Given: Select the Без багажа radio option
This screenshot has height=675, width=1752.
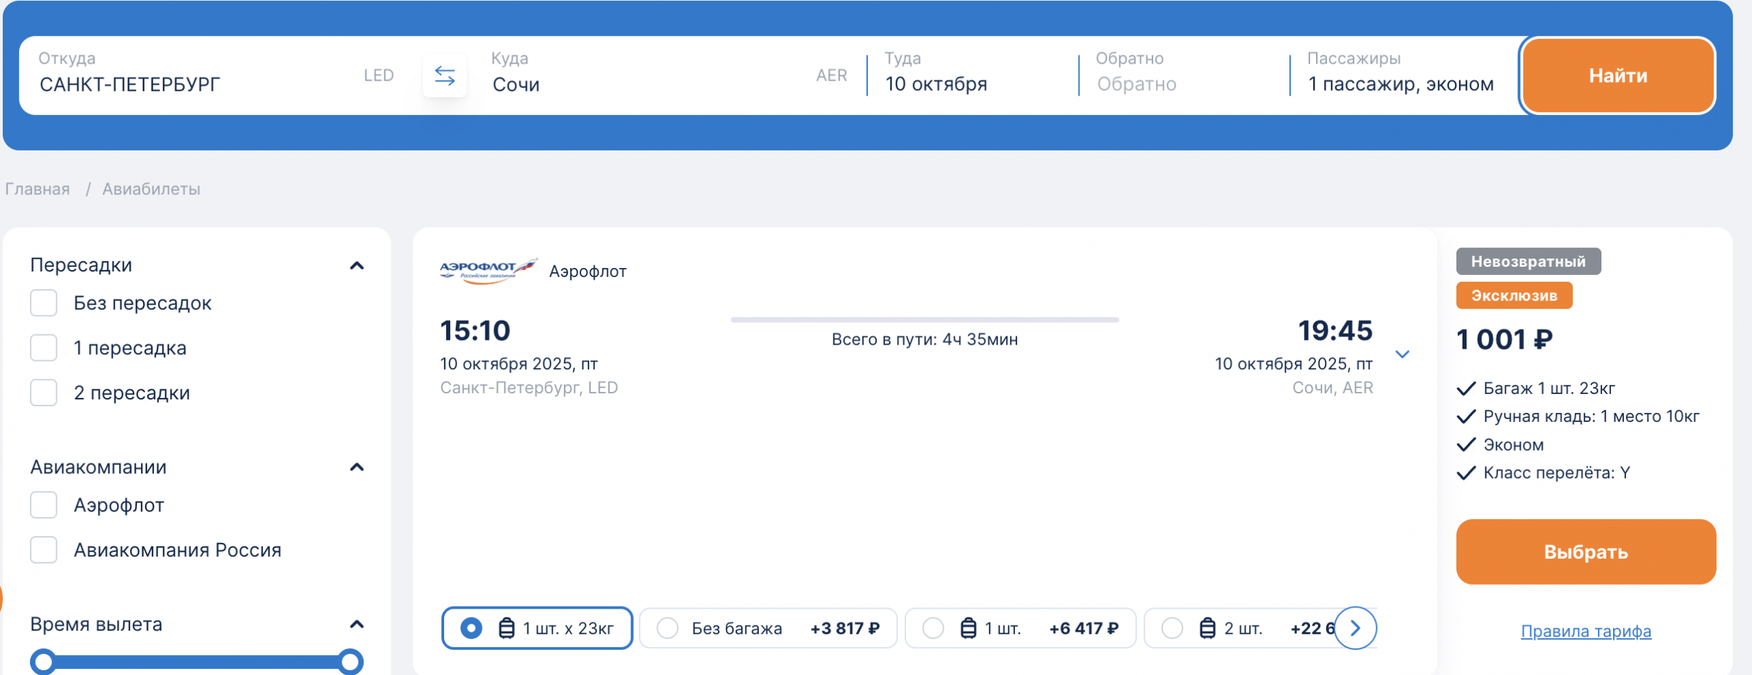Looking at the screenshot, I should coord(667,628).
